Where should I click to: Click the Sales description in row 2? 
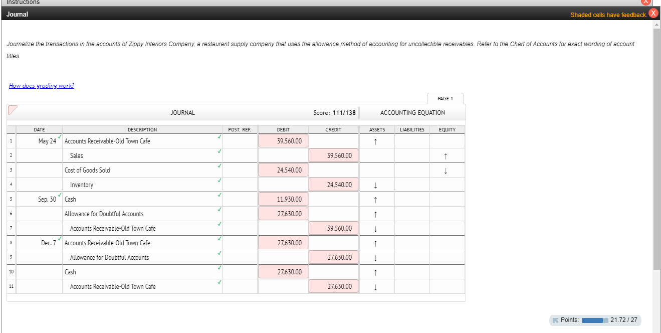pyautogui.click(x=77, y=155)
